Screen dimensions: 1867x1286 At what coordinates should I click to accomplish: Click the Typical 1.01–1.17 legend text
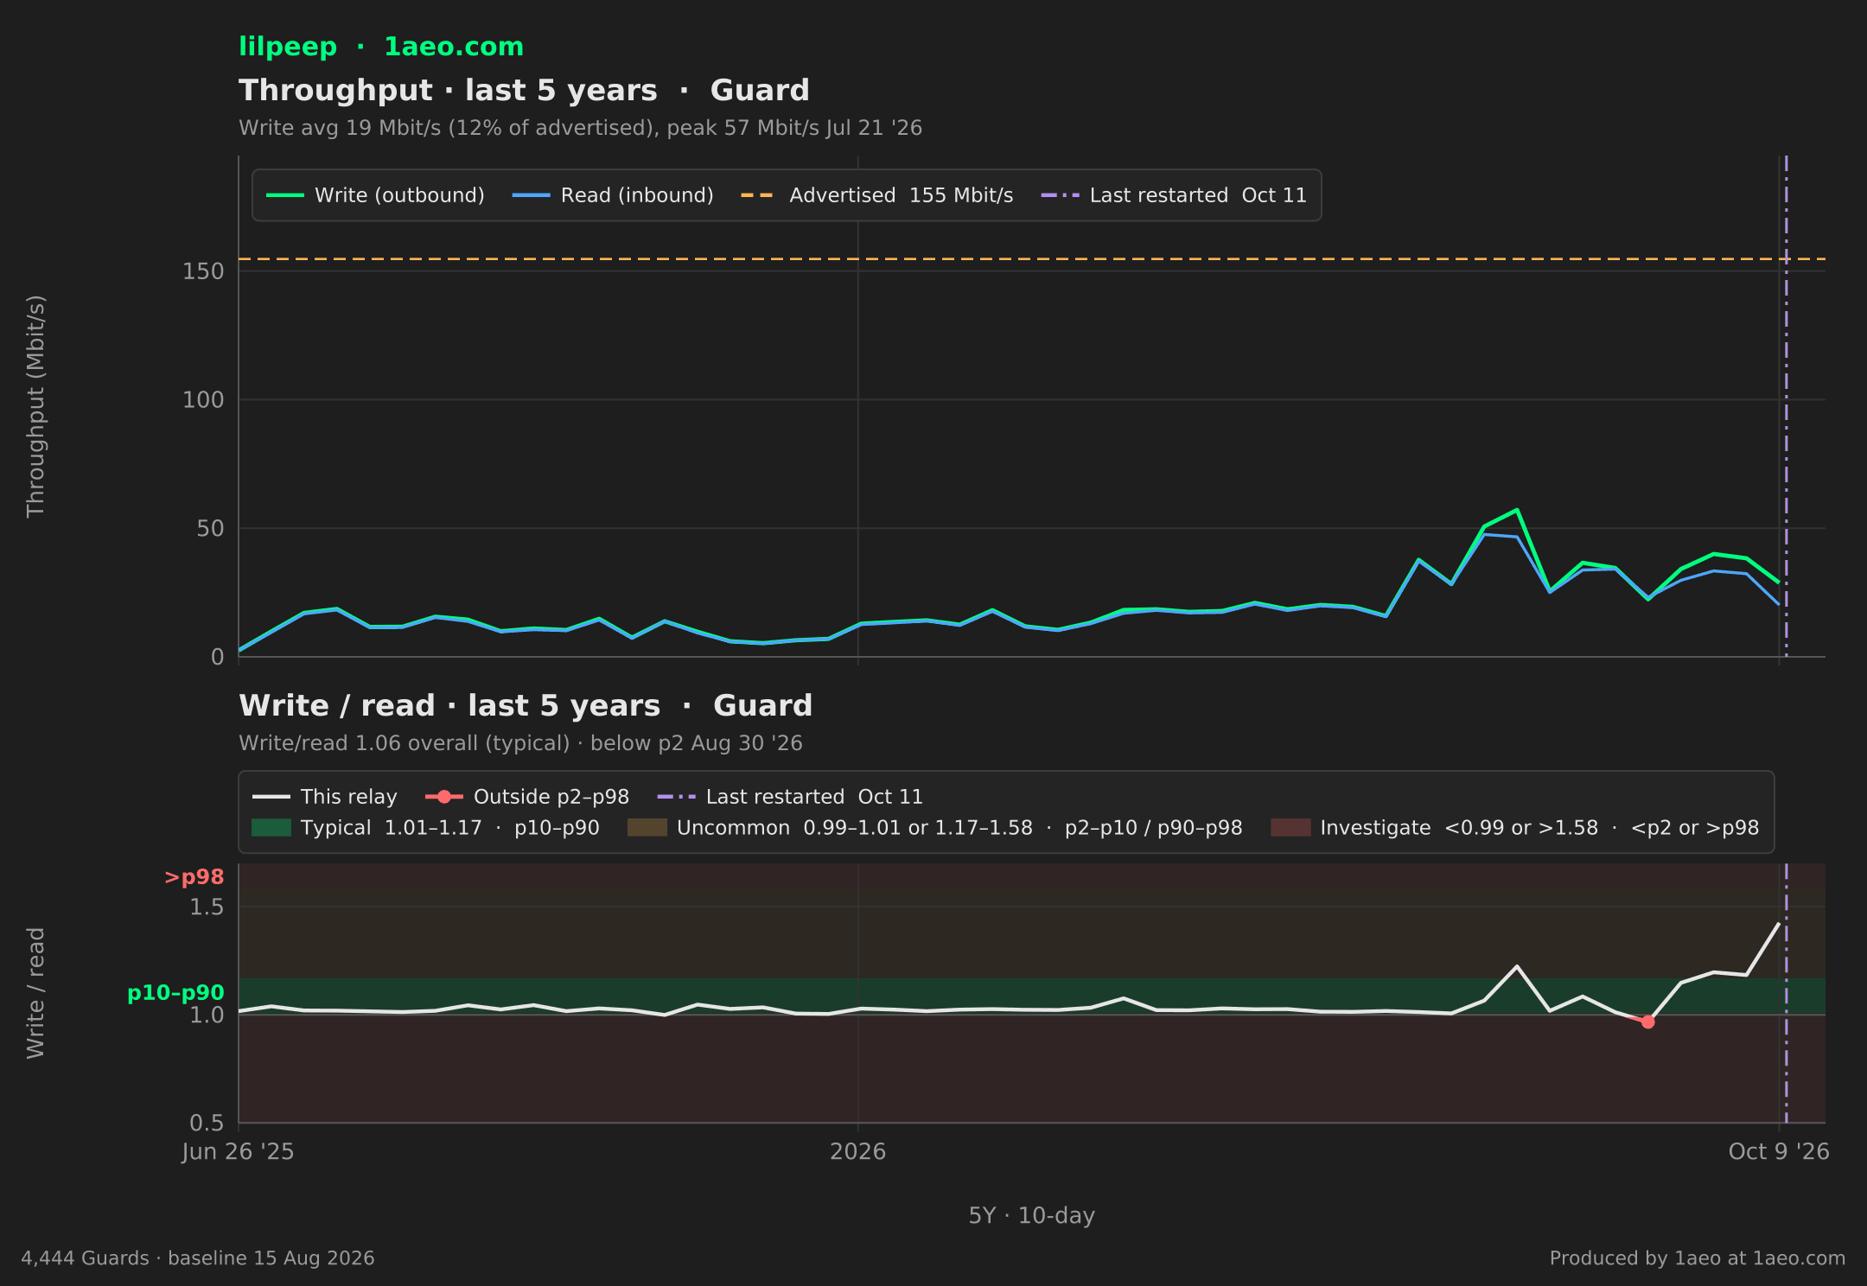point(450,828)
